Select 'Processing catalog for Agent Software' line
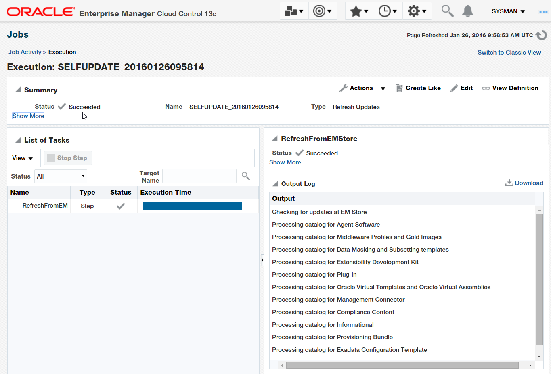551x374 pixels. tap(326, 225)
